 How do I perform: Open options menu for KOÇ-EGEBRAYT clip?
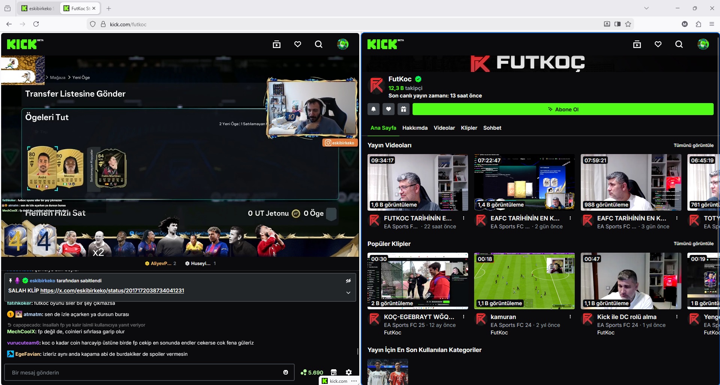[x=464, y=316]
